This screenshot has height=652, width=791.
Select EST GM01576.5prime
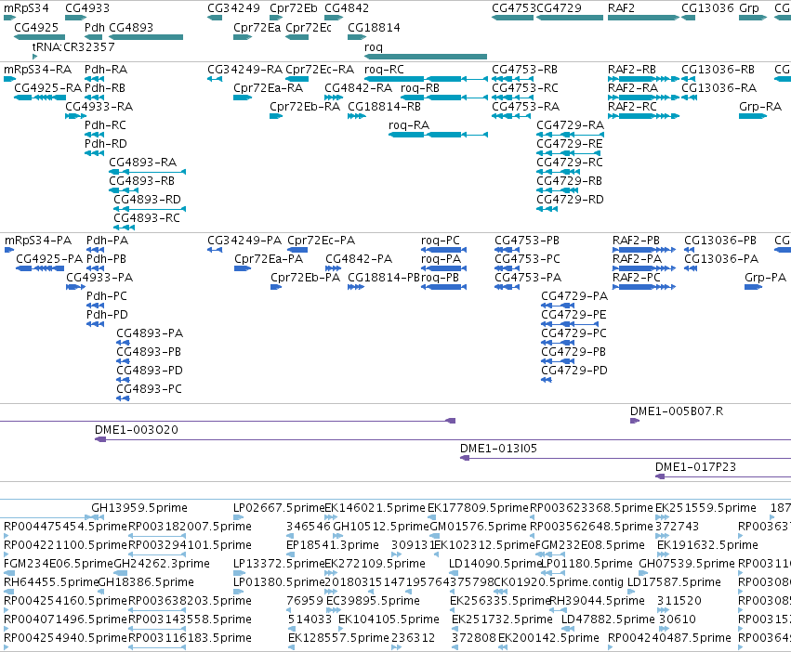point(479,526)
